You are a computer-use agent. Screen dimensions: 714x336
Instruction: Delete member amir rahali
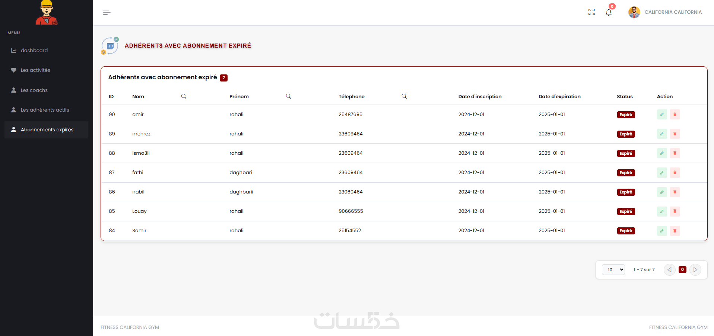point(675,115)
